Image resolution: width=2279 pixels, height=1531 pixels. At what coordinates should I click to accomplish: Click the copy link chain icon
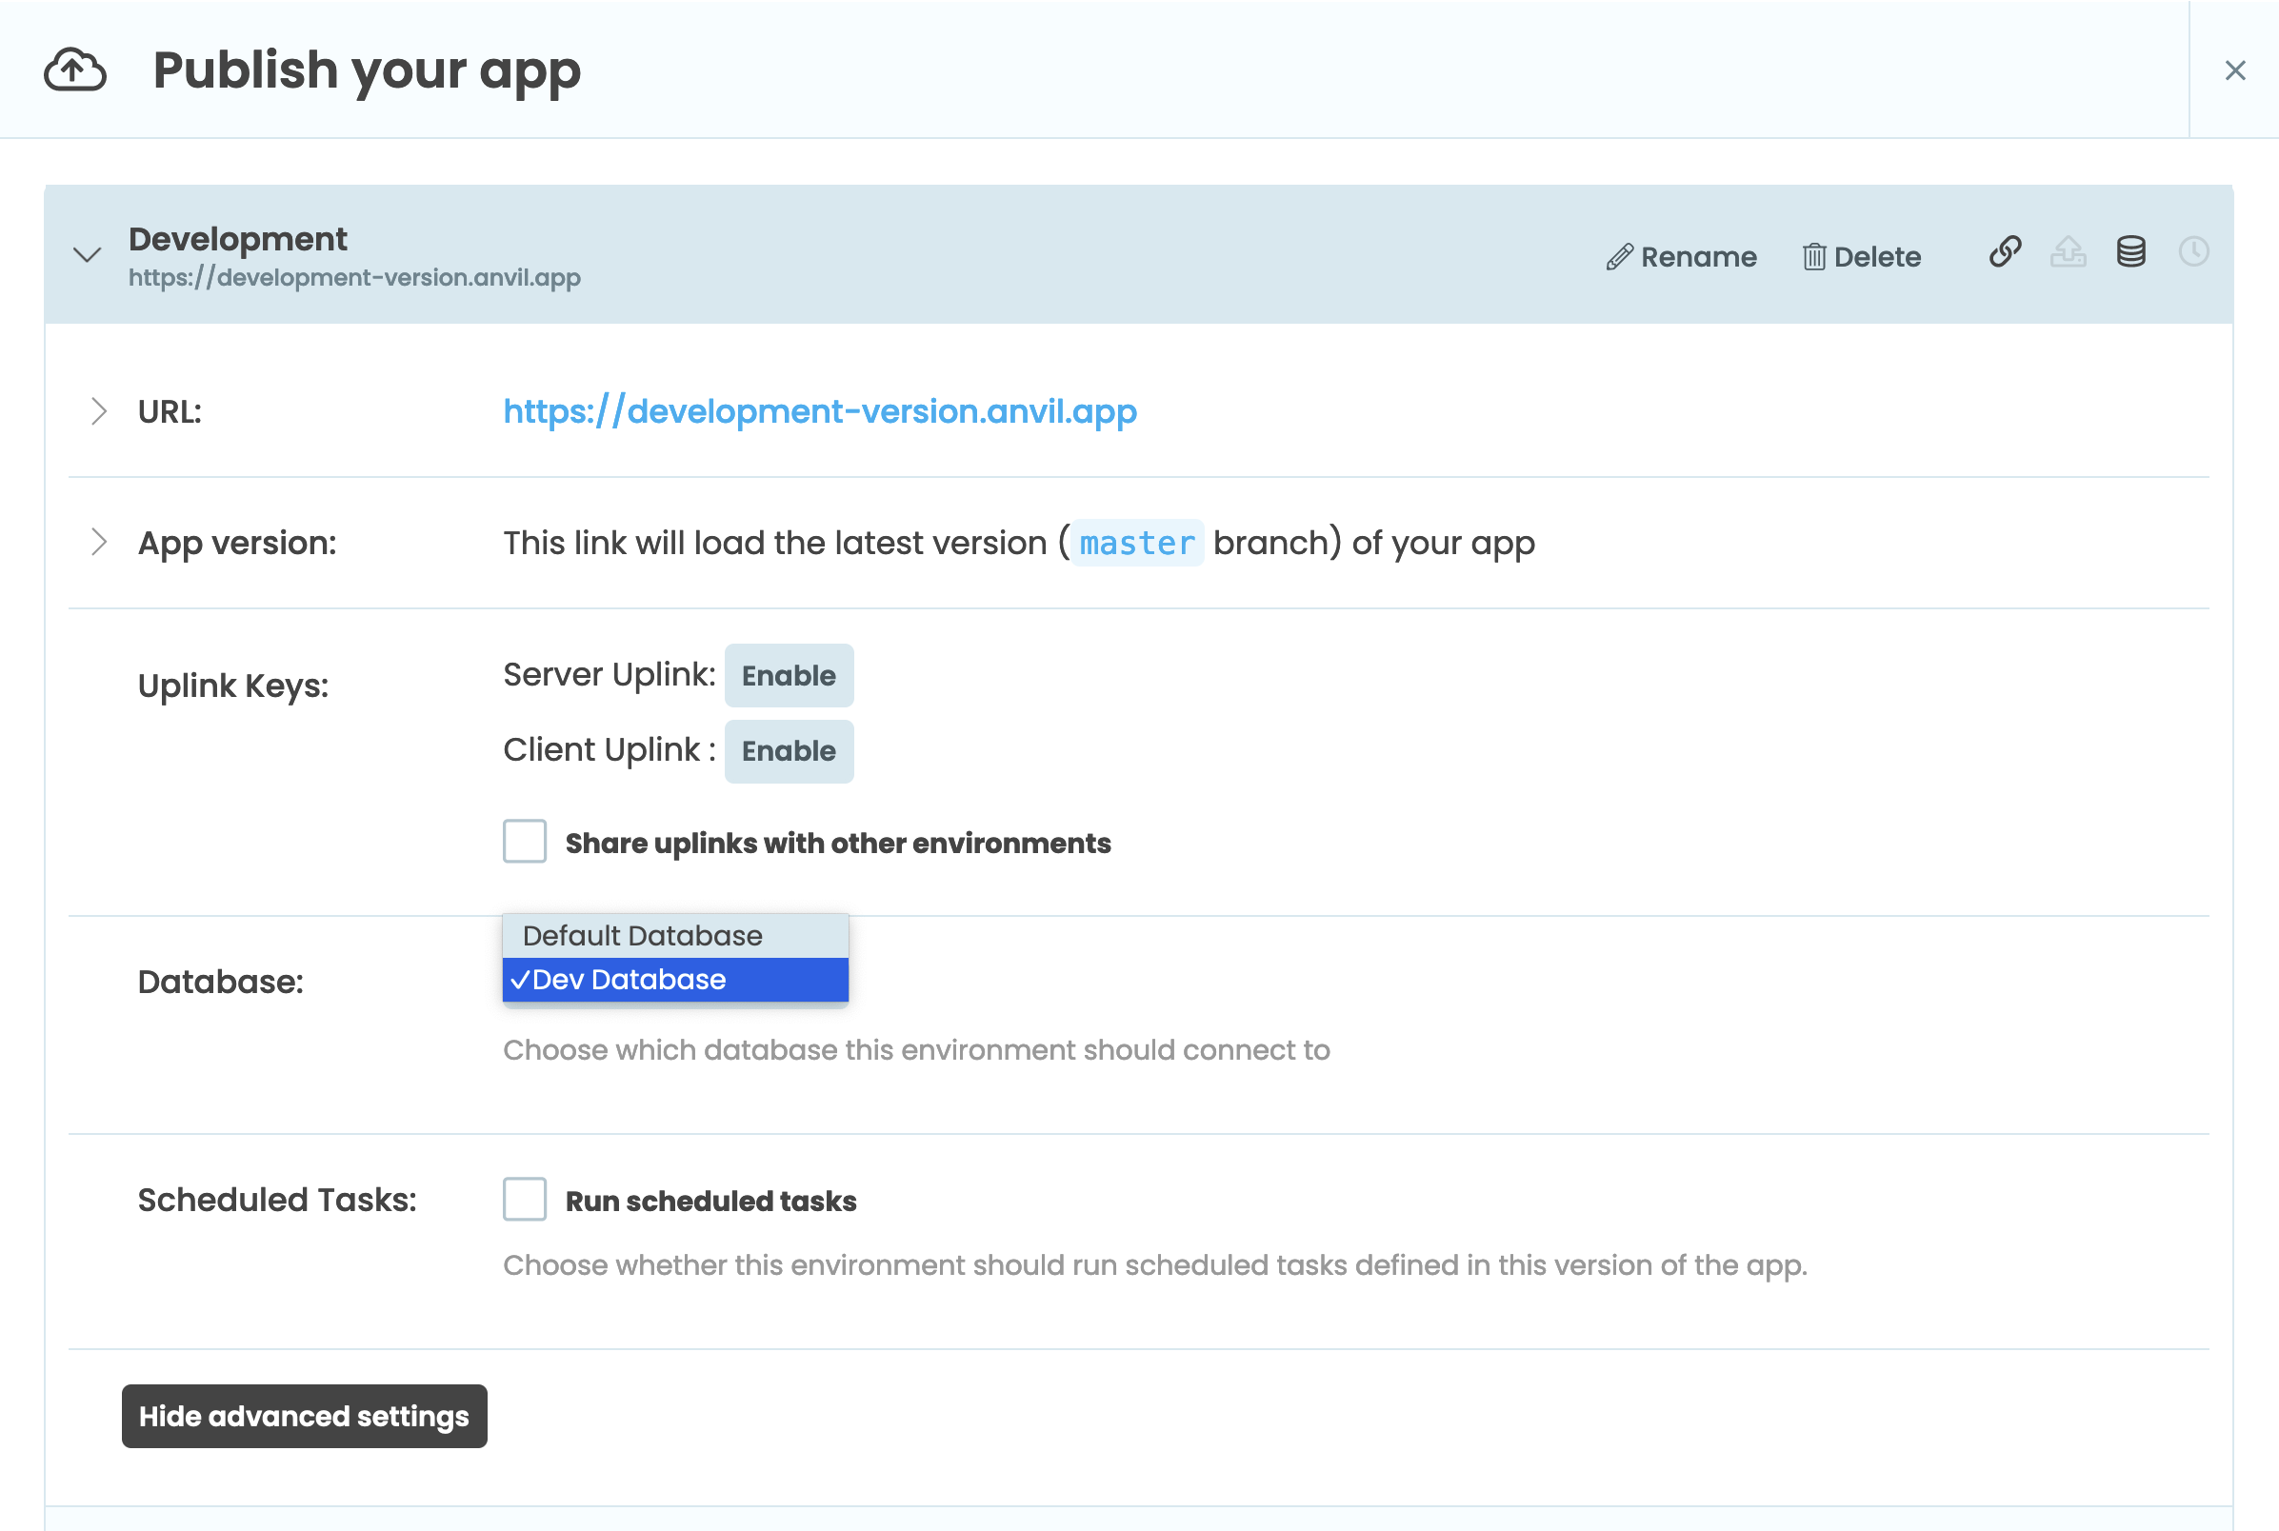click(2005, 252)
